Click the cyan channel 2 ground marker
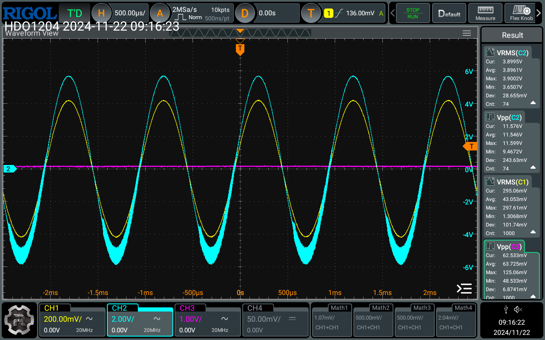The height and width of the screenshot is (340, 545). (x=9, y=169)
